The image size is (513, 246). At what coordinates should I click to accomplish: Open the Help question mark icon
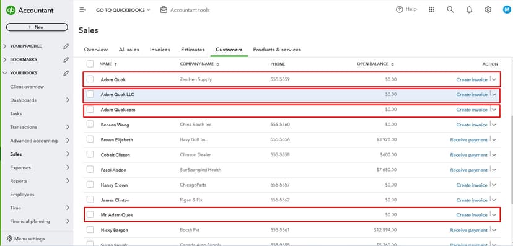click(399, 9)
